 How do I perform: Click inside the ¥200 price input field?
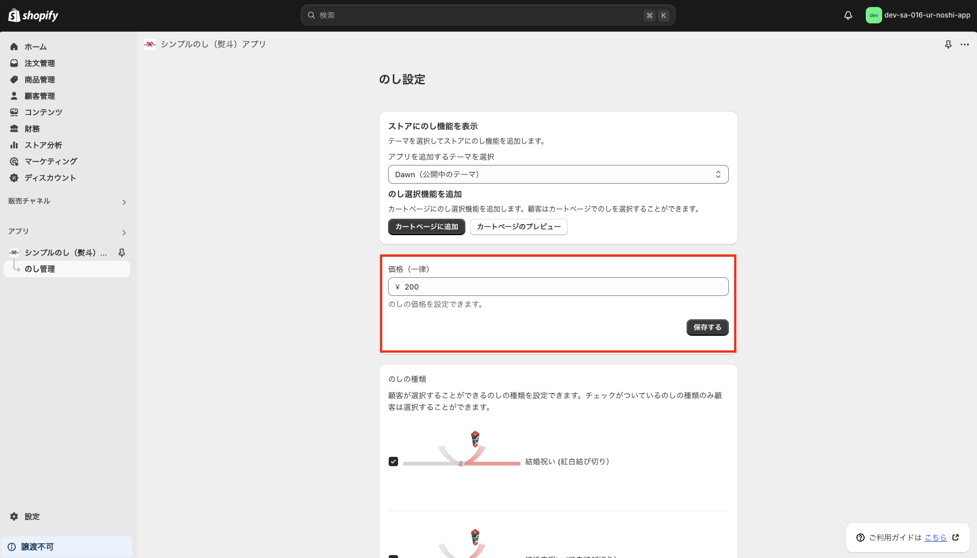[x=558, y=287]
